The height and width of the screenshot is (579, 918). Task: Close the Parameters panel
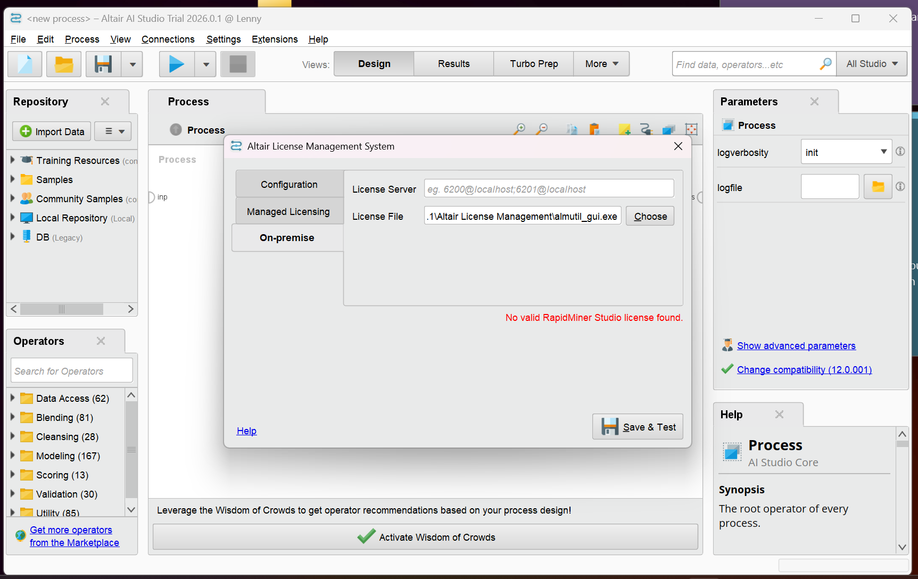[x=814, y=101]
